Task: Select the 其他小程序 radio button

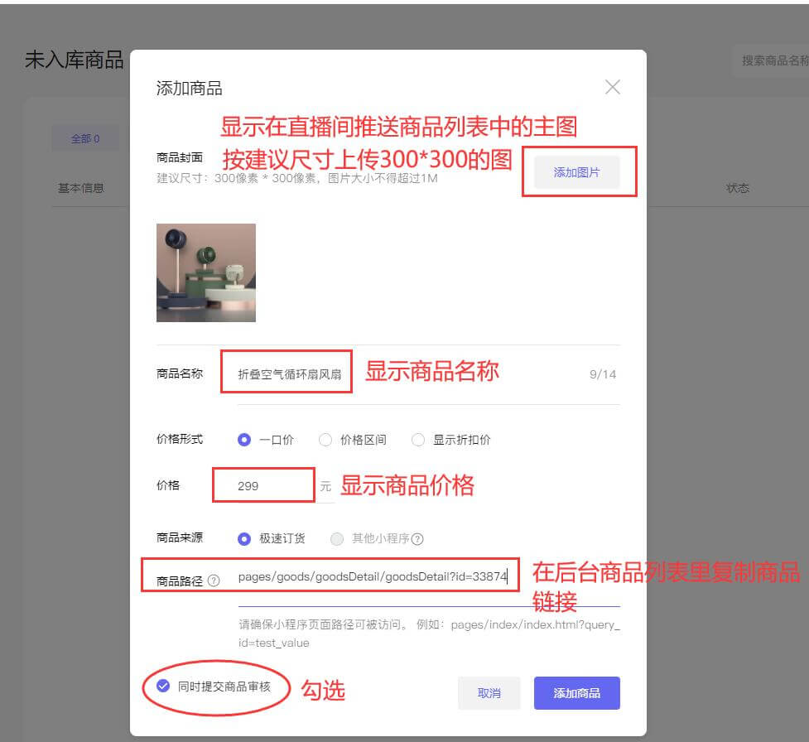Action: [x=336, y=539]
